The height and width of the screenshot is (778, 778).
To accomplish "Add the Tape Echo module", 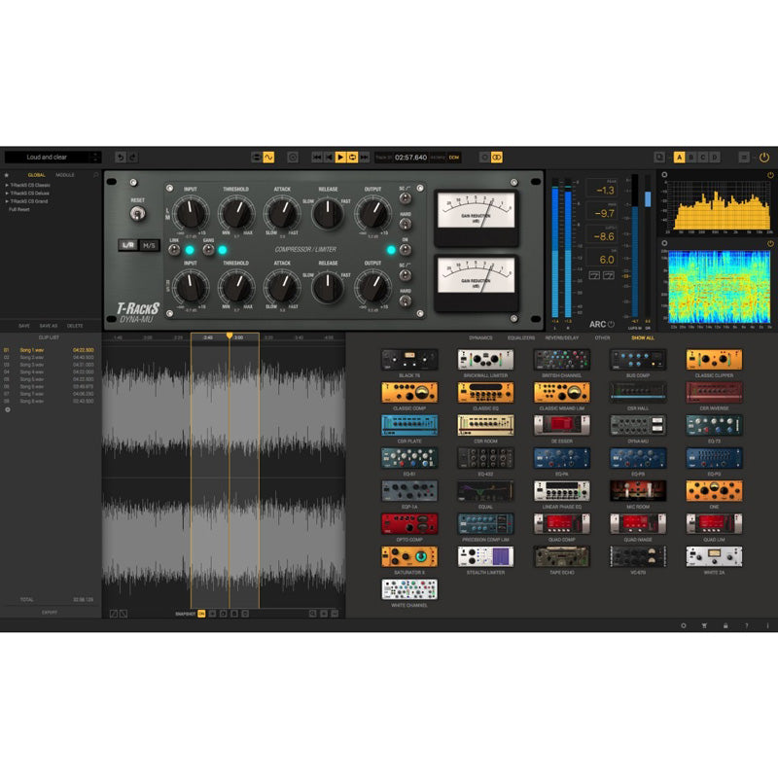I will pyautogui.click(x=561, y=555).
